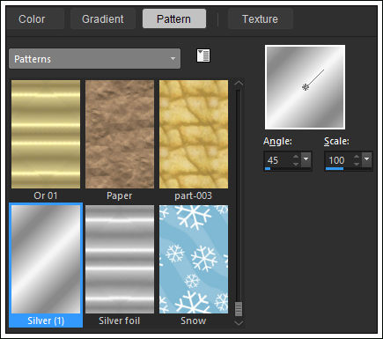Switch to the Gradient tab
This screenshot has height=339, width=383.
point(103,19)
